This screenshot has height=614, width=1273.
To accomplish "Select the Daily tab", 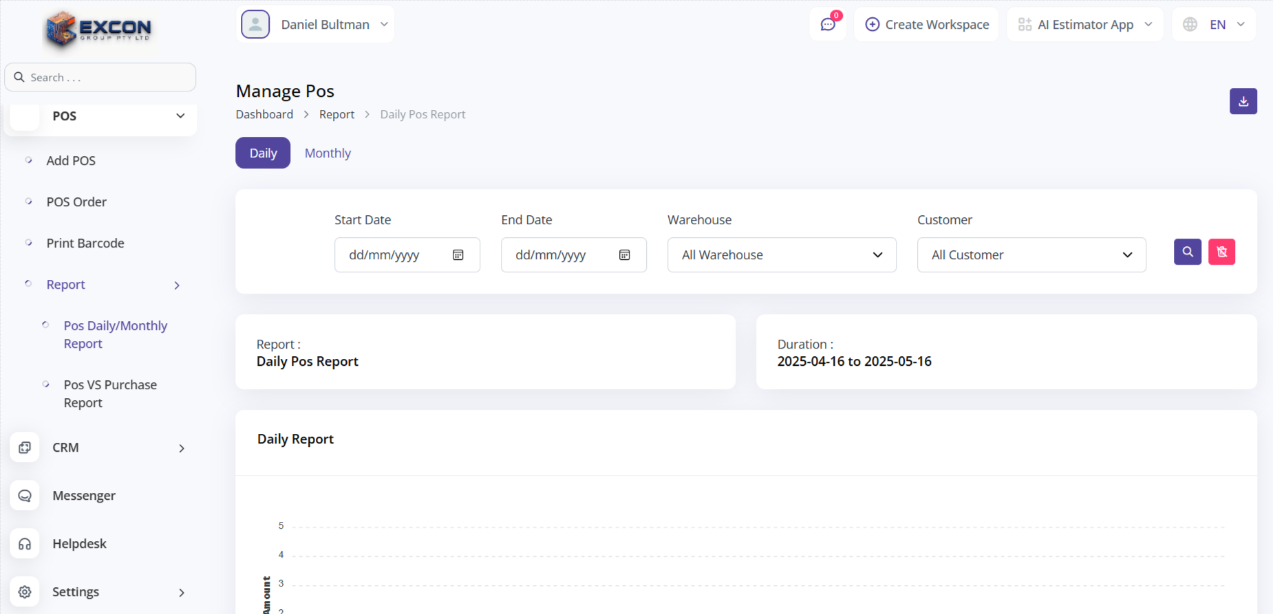I will pyautogui.click(x=263, y=153).
